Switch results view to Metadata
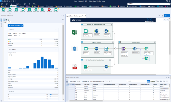 (153, 81)
